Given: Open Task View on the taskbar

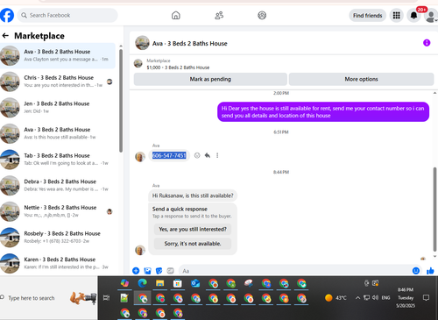Looking at the screenshot, I should coord(106,298).
